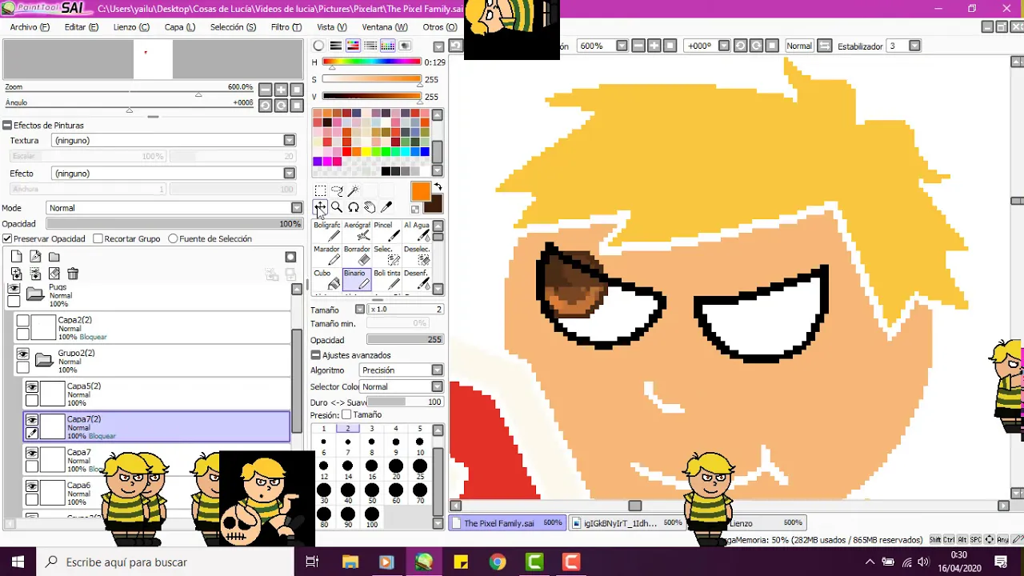Screen dimensions: 1024x576
Task: Toggle the swatches palette panel
Action: [x=388, y=46]
